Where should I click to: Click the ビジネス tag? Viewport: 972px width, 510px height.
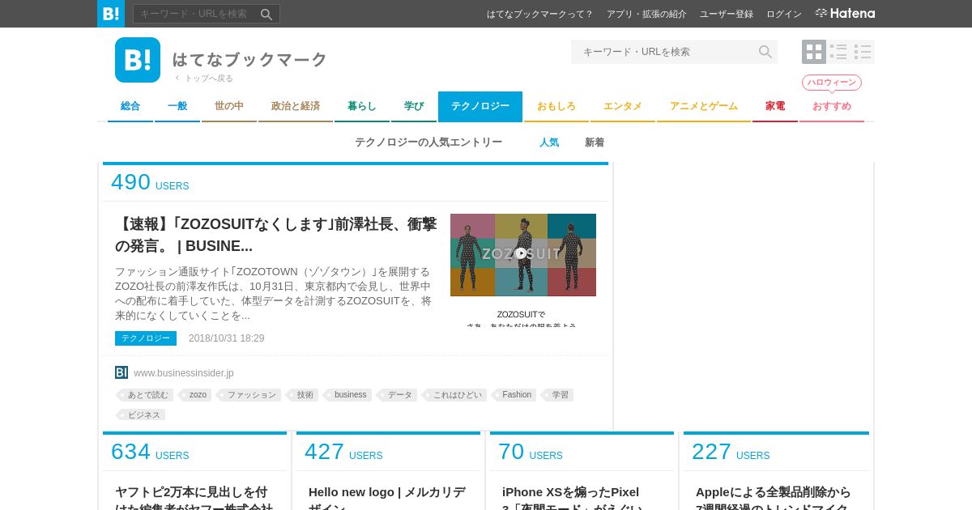point(142,415)
